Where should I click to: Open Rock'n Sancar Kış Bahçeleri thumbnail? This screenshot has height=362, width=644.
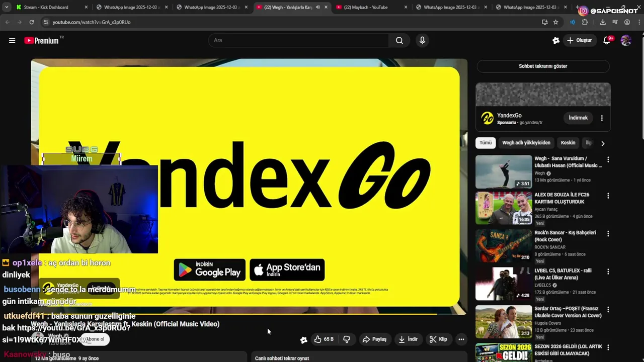(504, 246)
